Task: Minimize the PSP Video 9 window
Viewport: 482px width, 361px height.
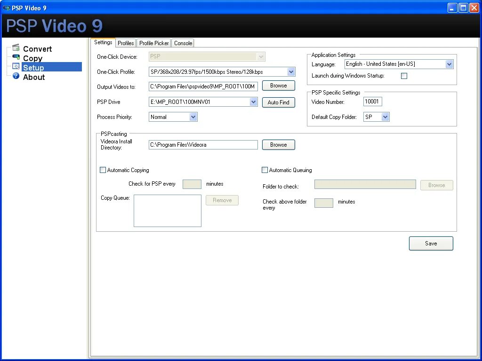Action: (452, 8)
